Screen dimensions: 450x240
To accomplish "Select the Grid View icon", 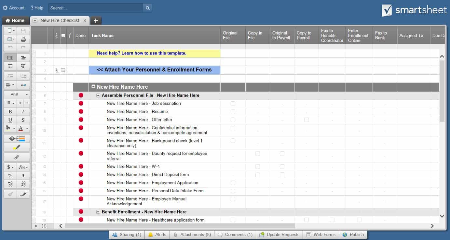I will pos(10,57).
